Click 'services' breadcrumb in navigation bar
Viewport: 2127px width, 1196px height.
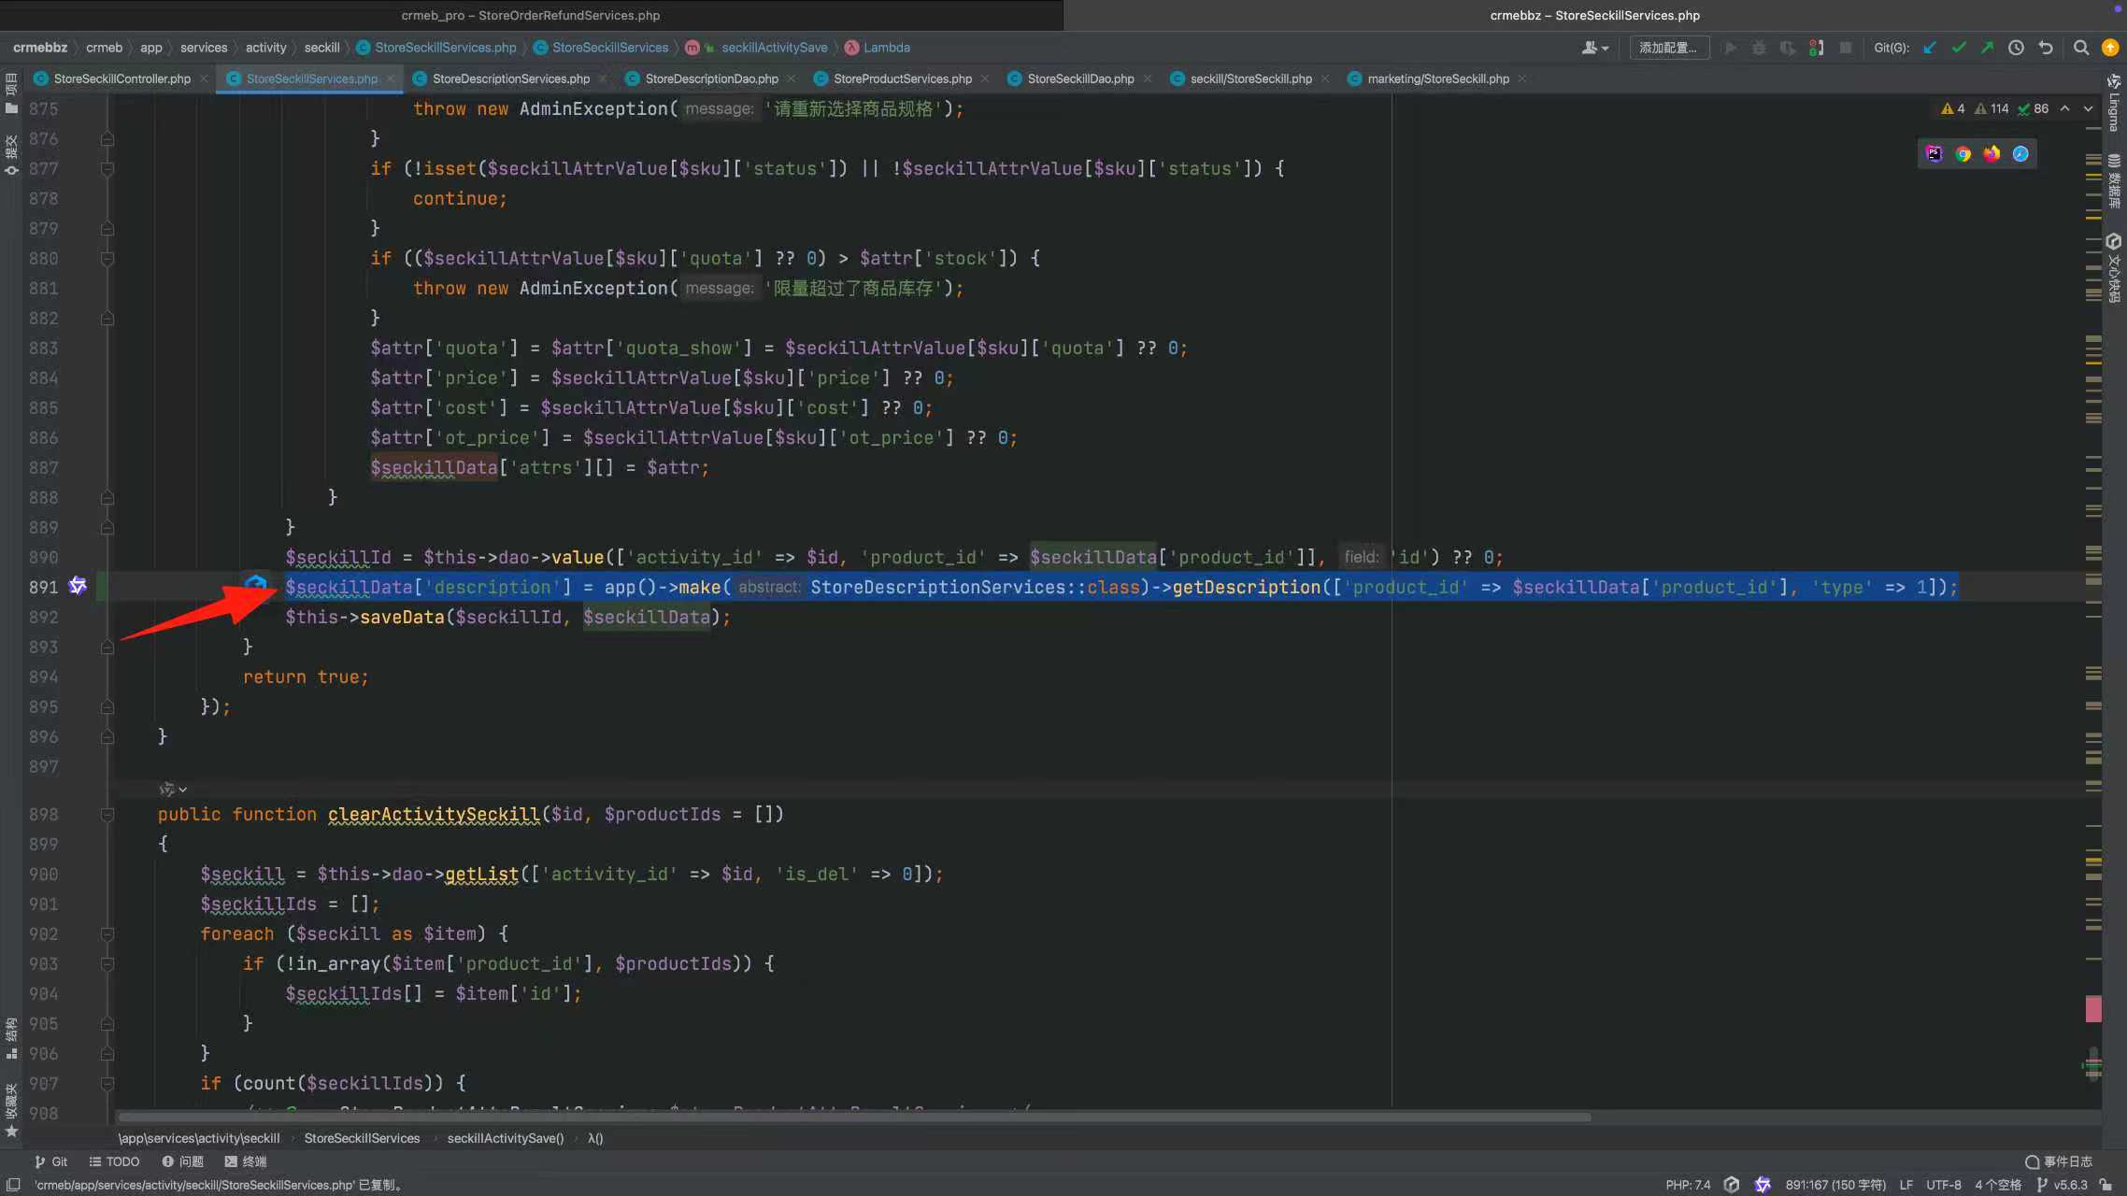tap(204, 48)
